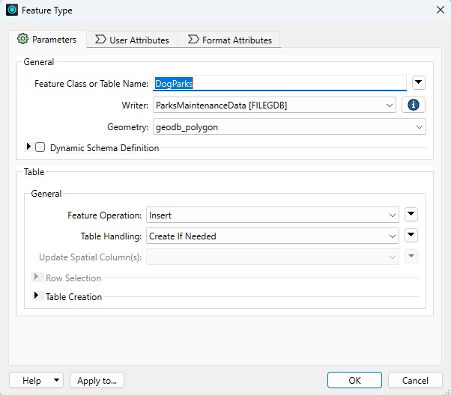
Task: Open Table Handling dropdown showing Create If Needed
Action: (x=273, y=236)
